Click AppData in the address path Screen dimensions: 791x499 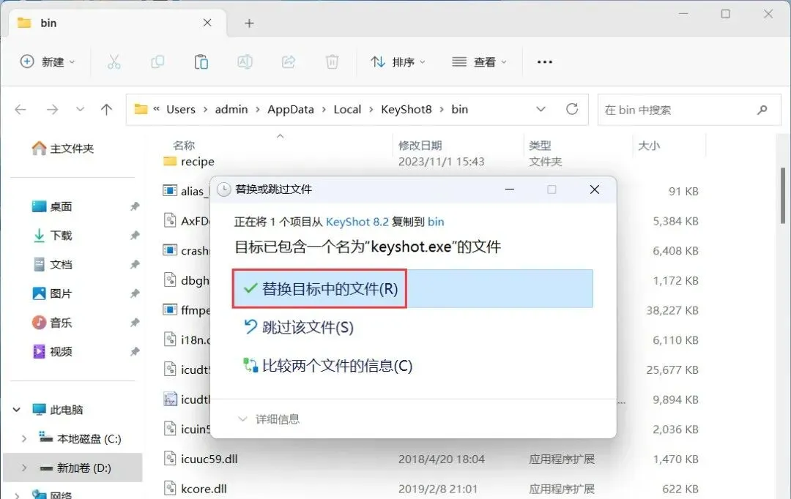coord(291,109)
